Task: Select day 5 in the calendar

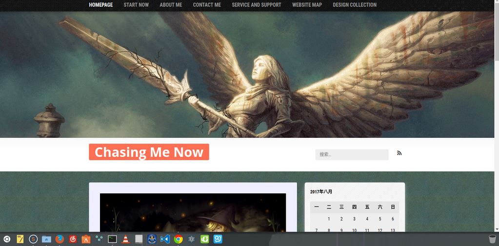Action: point(380,219)
